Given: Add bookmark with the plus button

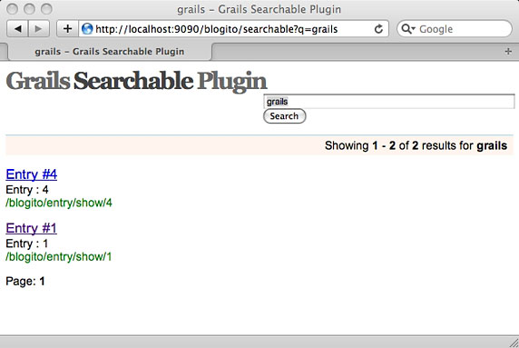Looking at the screenshot, I should point(67,29).
